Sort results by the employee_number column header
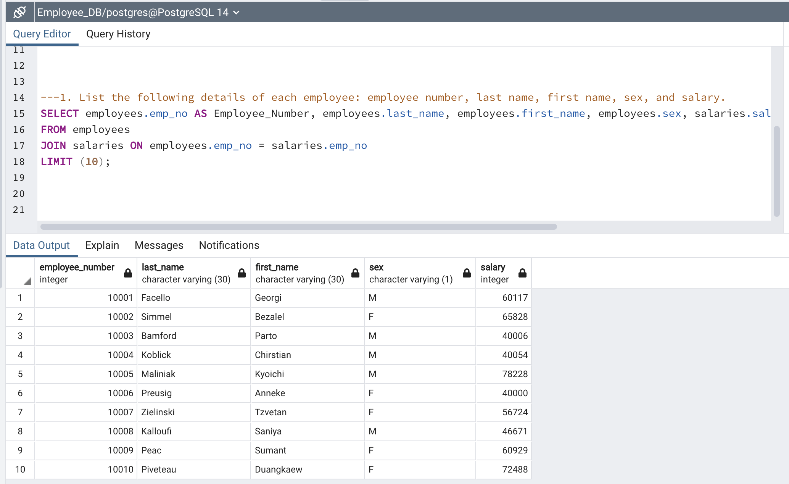The height and width of the screenshot is (484, 789). (77, 267)
